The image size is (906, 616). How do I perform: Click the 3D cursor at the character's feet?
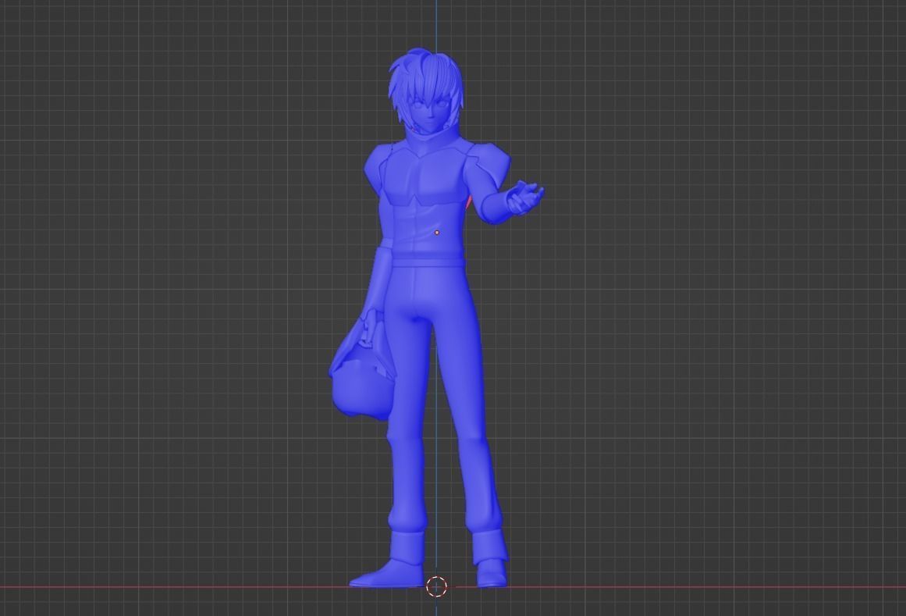[x=436, y=586]
